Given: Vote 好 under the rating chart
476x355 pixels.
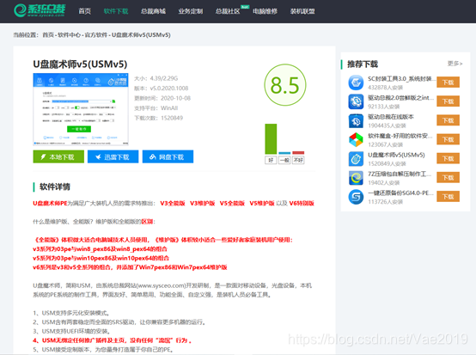Looking at the screenshot, I should pyautogui.click(x=271, y=160).
